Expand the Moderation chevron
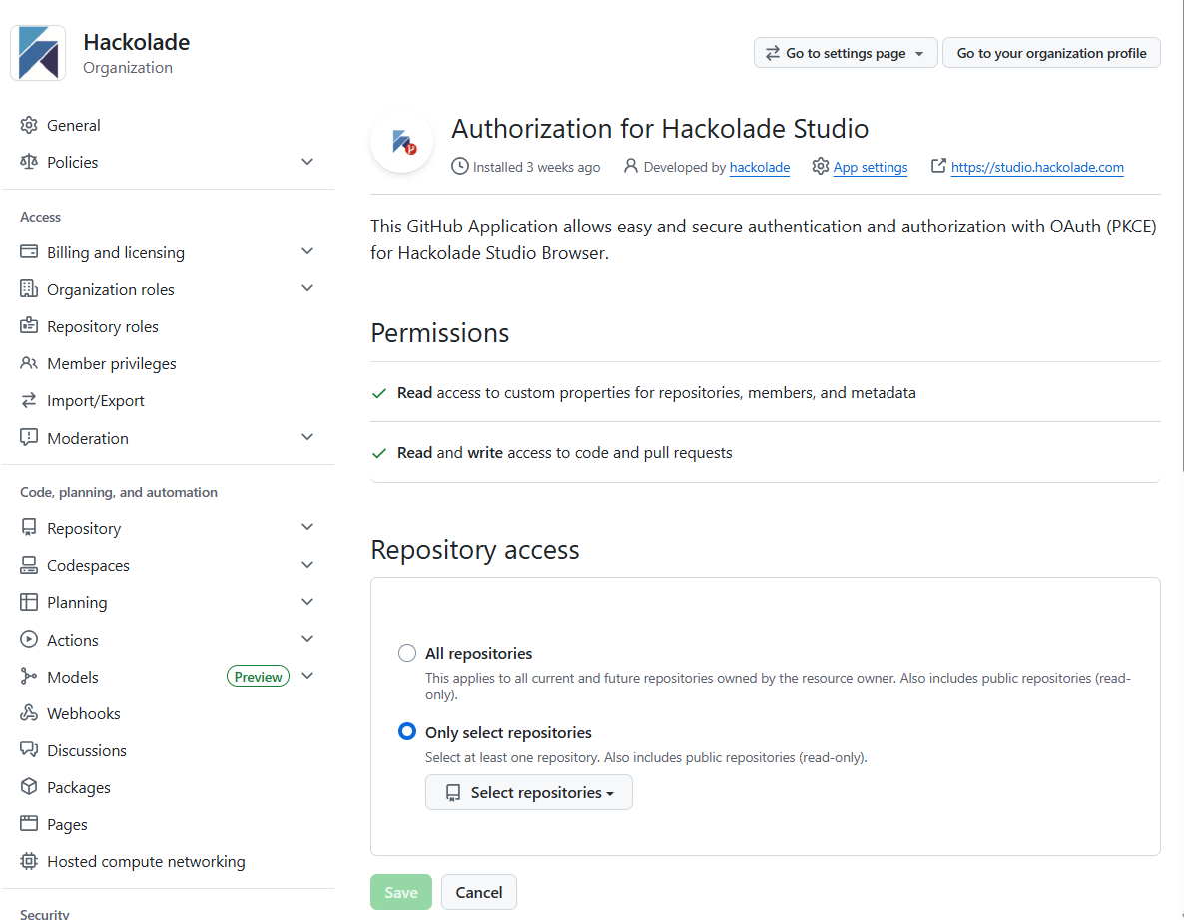Image resolution: width=1184 pixels, height=920 pixels. [x=307, y=437]
